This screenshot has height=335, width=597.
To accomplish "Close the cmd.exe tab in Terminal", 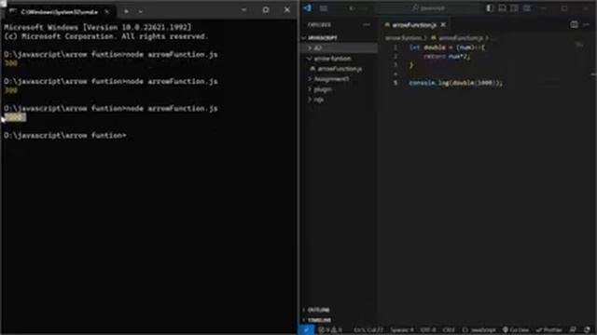I will point(107,12).
